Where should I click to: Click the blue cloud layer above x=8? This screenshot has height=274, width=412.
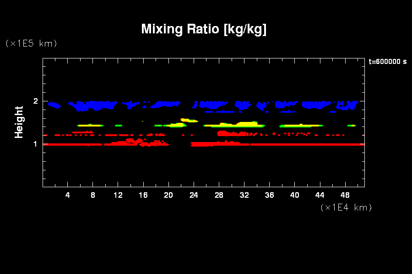94,105
